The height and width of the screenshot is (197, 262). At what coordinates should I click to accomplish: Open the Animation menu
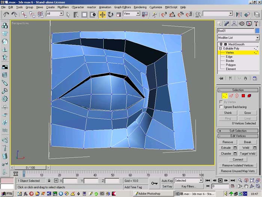tap(105, 7)
